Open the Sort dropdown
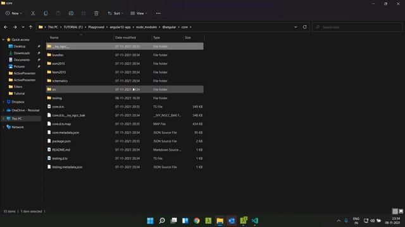This screenshot has width=405, height=227. 115,13
